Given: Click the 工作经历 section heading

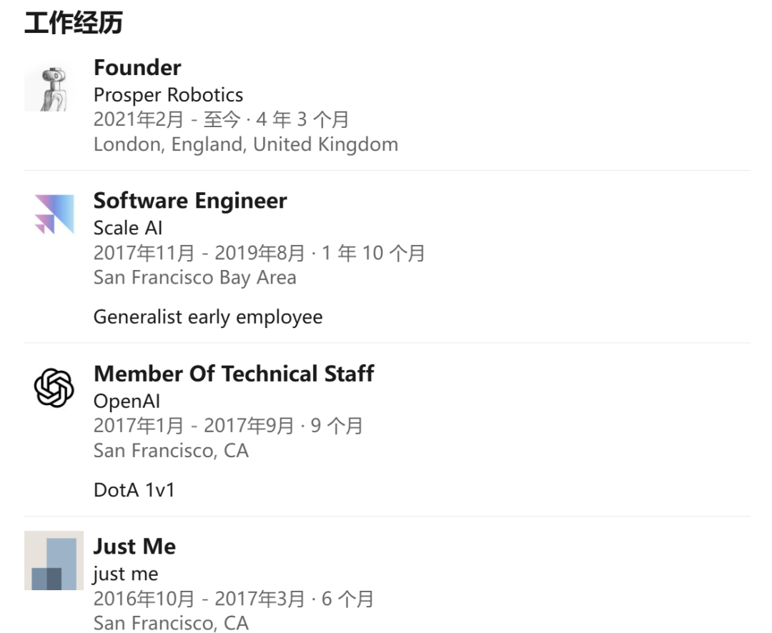Looking at the screenshot, I should tap(74, 23).
